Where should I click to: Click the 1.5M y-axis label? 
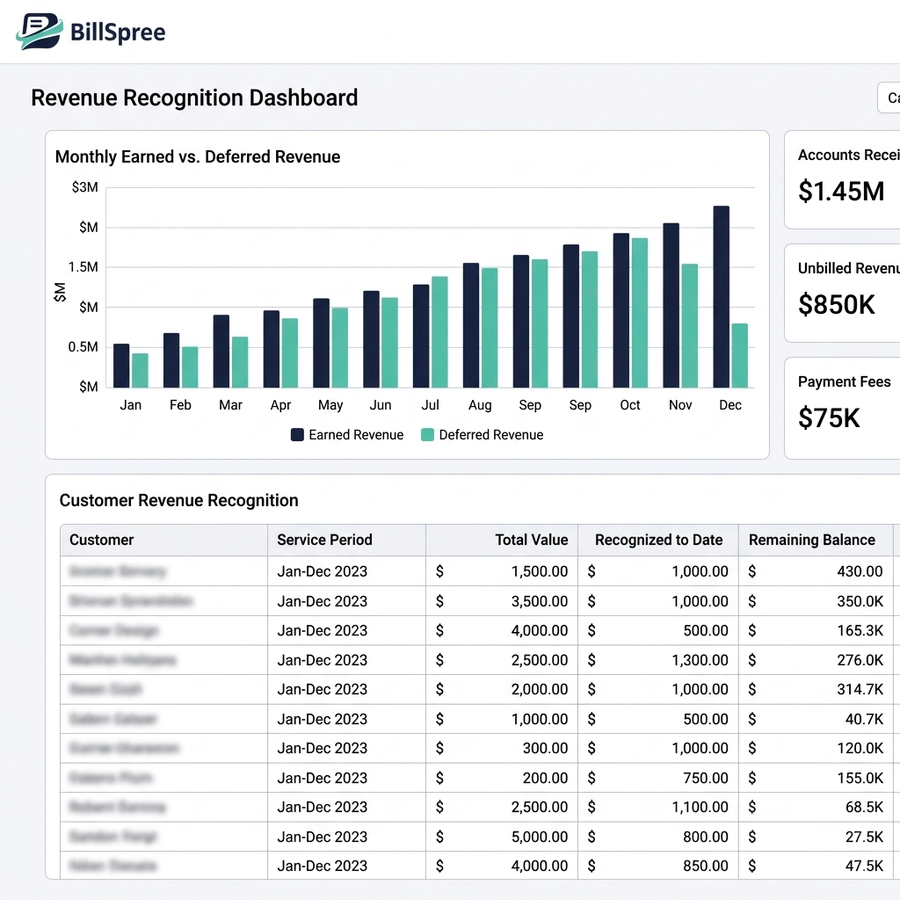[x=83, y=267]
